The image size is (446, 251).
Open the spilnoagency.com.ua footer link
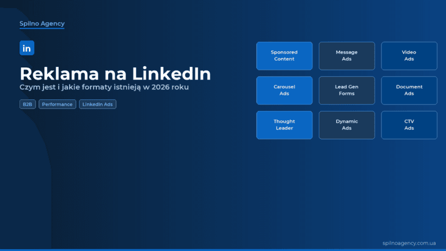pos(409,243)
